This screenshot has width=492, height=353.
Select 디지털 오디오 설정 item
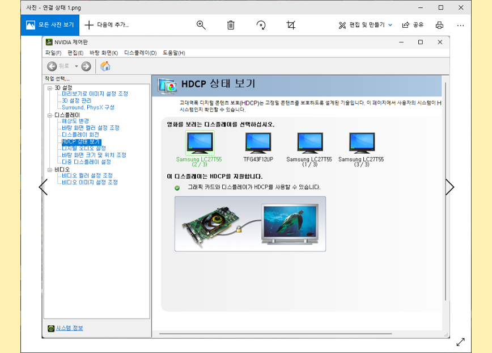pos(84,148)
